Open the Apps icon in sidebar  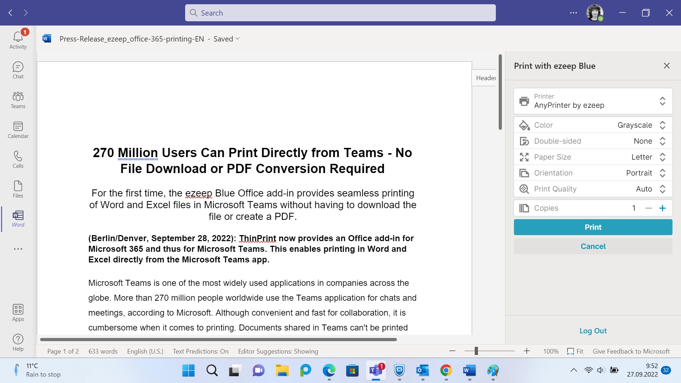(18, 312)
